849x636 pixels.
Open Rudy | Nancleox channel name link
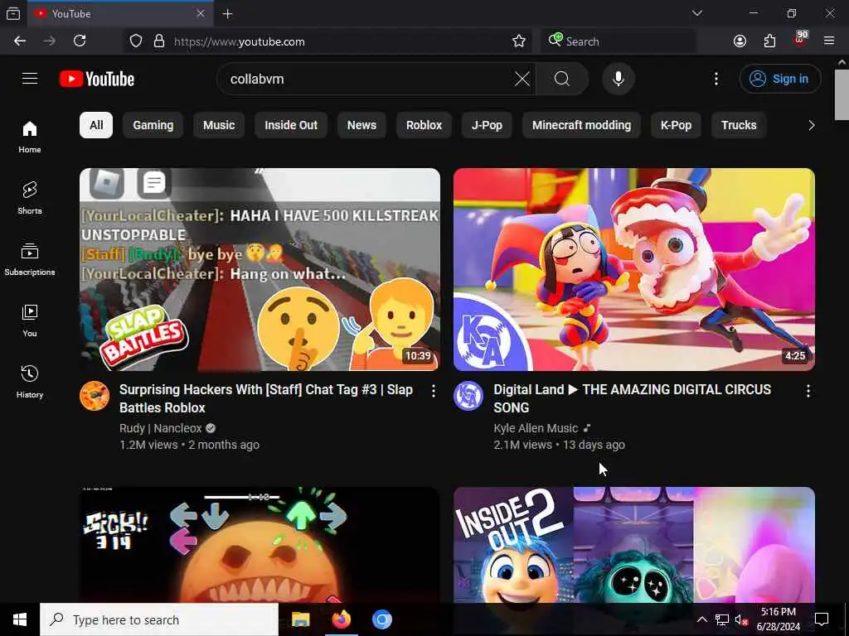(161, 428)
